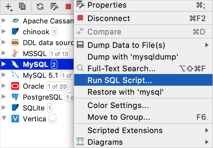The width and height of the screenshot is (213, 148).
Task: Click the selected MySQL dolphin icon
Action: point(15,64)
